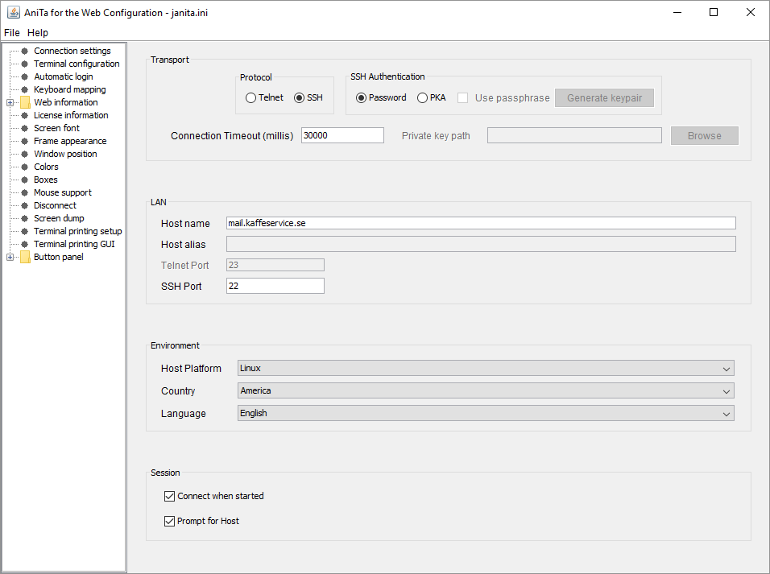Open Keyboard mapping settings

[70, 89]
